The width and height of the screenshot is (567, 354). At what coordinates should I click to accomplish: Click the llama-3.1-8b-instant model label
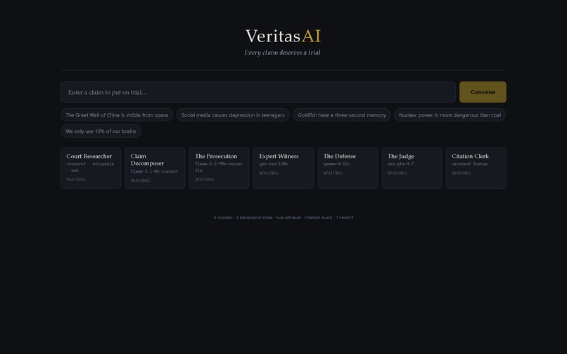tap(154, 171)
